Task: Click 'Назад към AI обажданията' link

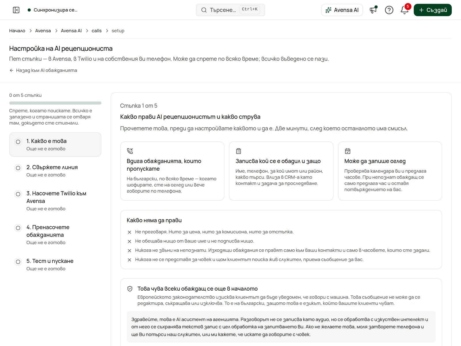Action: tap(43, 70)
